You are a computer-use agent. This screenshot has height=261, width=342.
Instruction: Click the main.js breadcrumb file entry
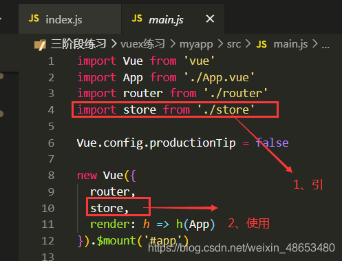(290, 44)
